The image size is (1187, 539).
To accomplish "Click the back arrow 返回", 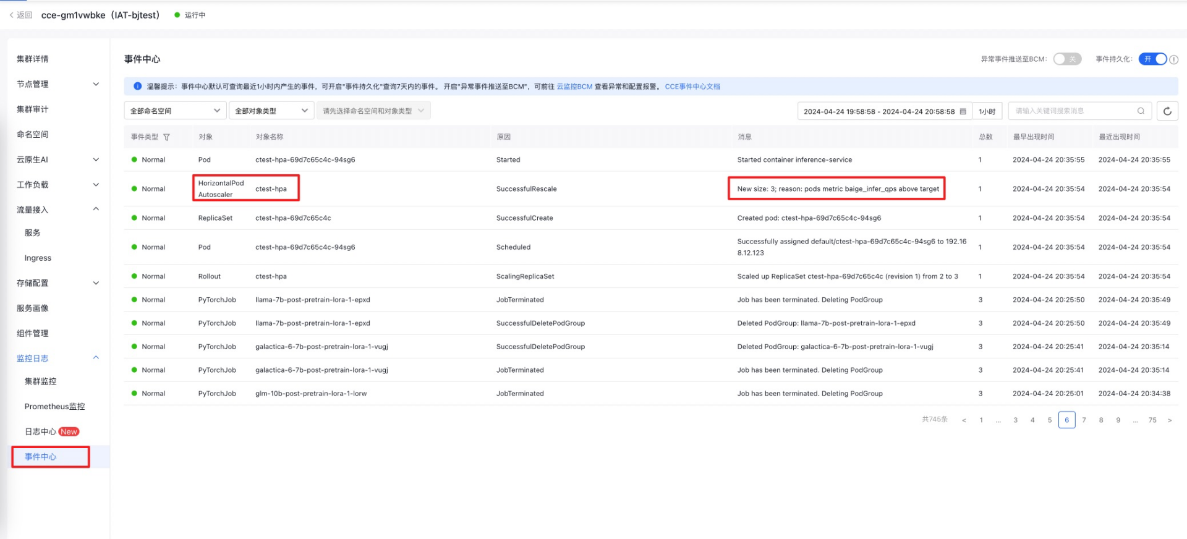I will tap(20, 15).
